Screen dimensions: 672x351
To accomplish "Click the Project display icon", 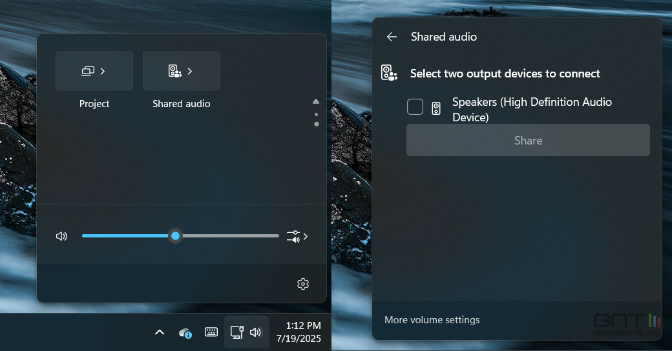I will pyautogui.click(x=88, y=71).
